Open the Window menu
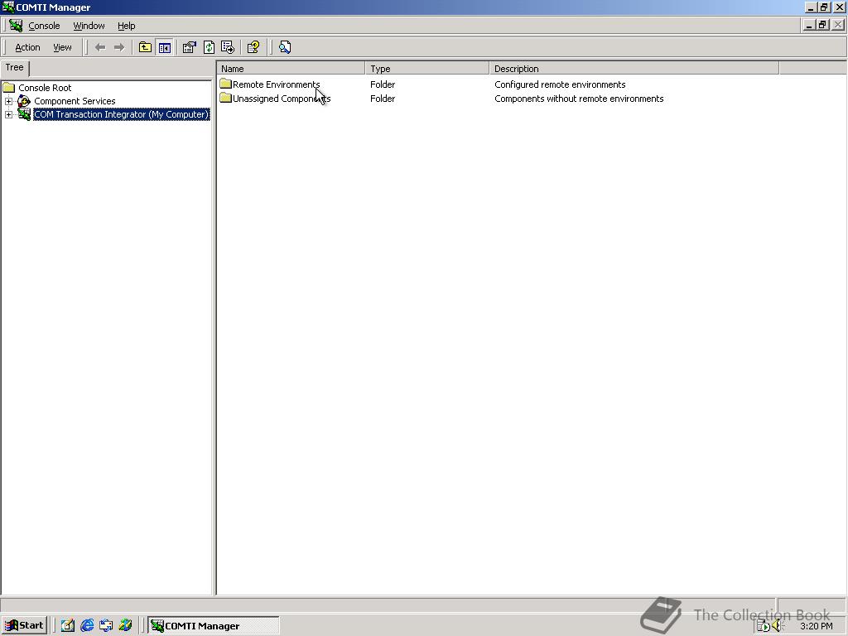848x636 pixels. click(89, 26)
